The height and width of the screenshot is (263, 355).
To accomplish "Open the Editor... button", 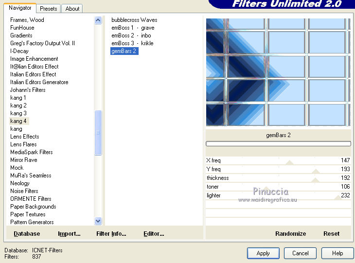I will tap(154, 233).
